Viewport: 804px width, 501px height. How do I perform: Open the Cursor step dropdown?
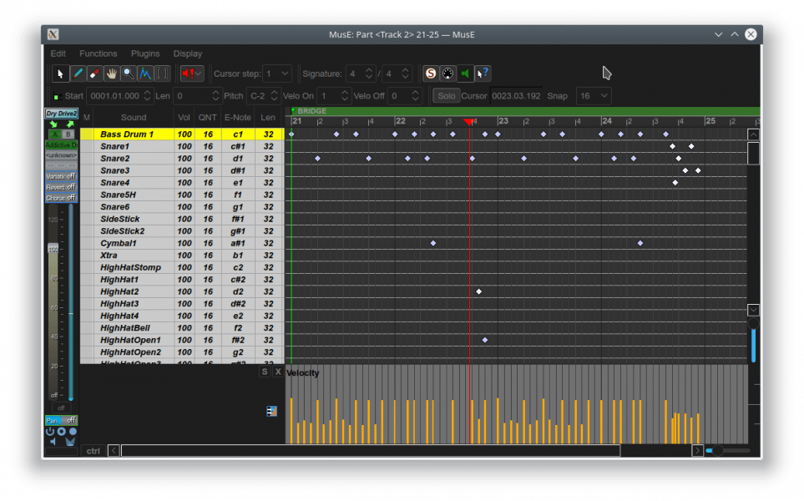(277, 73)
